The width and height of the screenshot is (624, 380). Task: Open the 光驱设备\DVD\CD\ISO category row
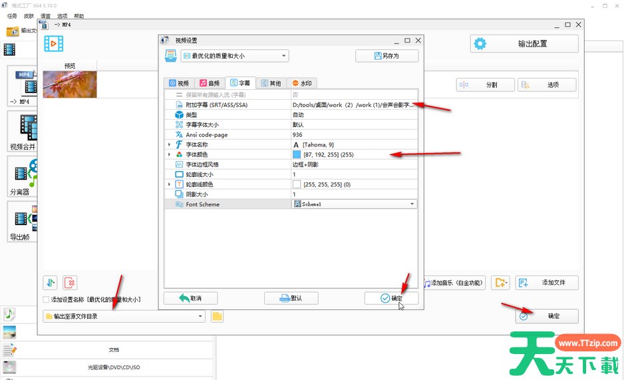(108, 367)
